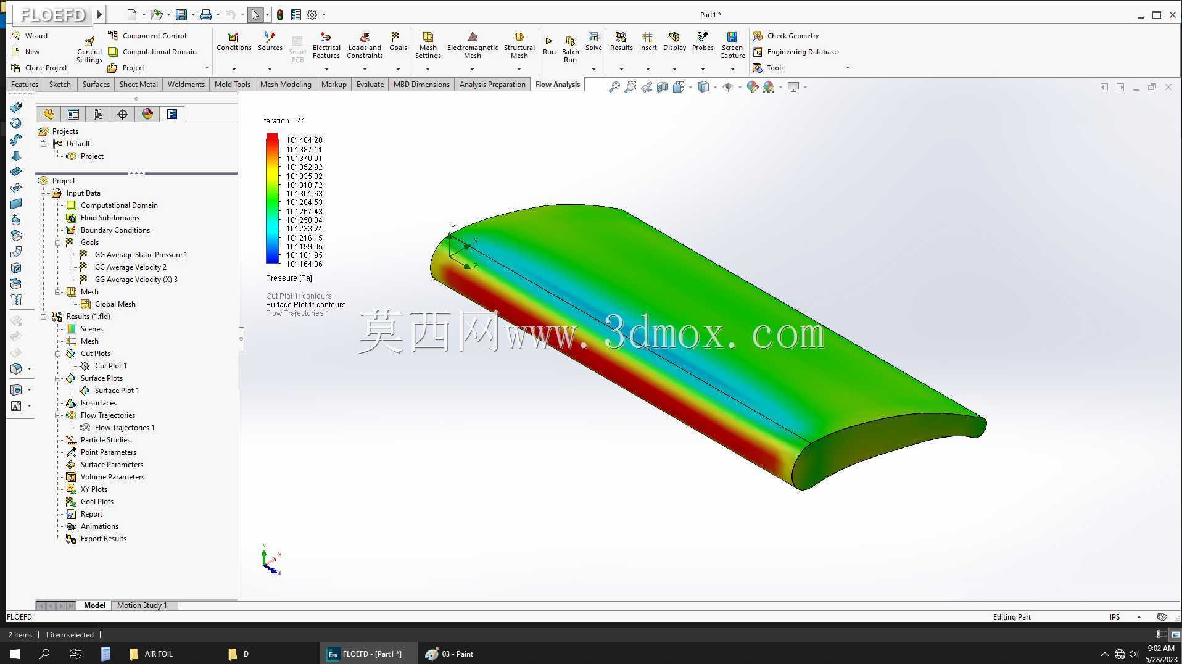
Task: Click the Goals ribbon icon
Action: (398, 42)
